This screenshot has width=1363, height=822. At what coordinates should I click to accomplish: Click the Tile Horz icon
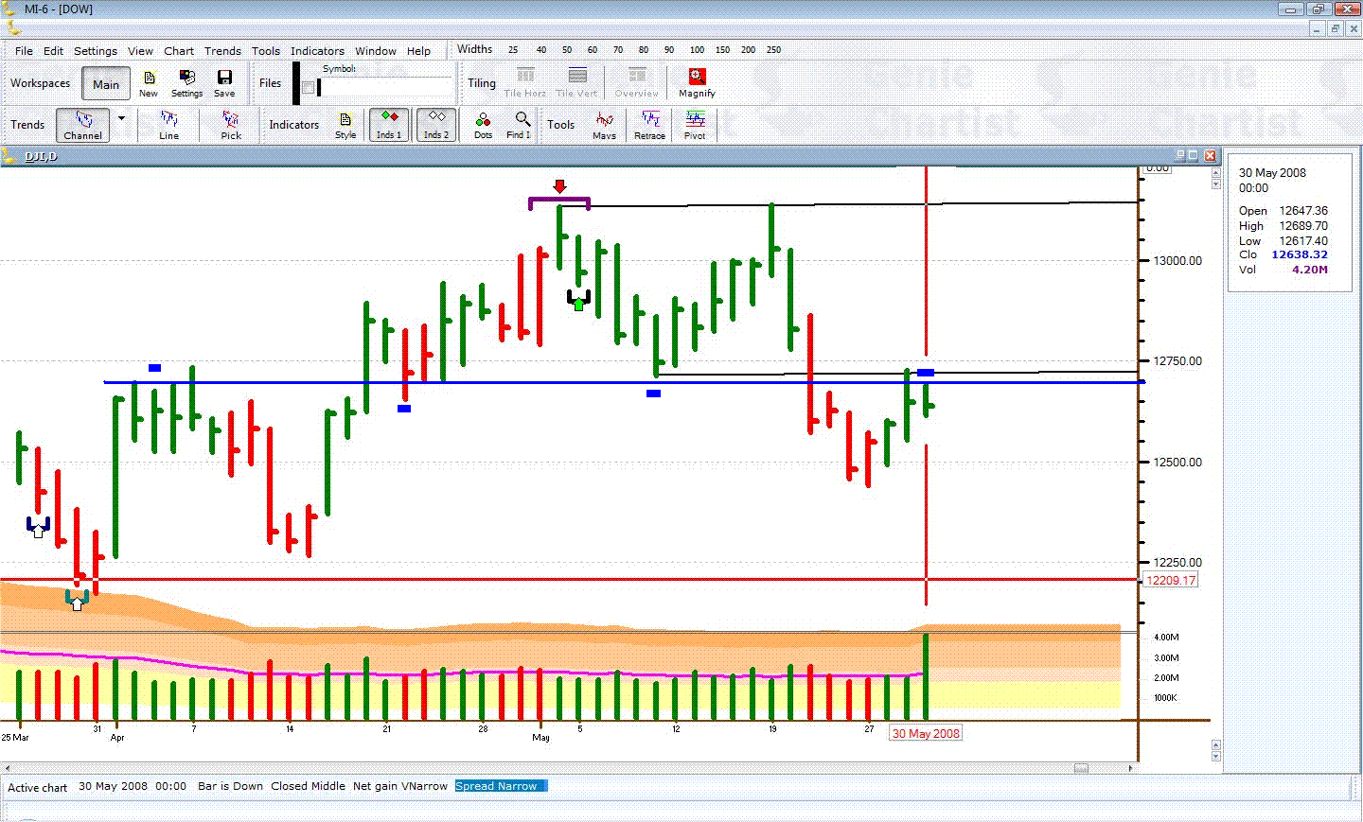click(524, 83)
